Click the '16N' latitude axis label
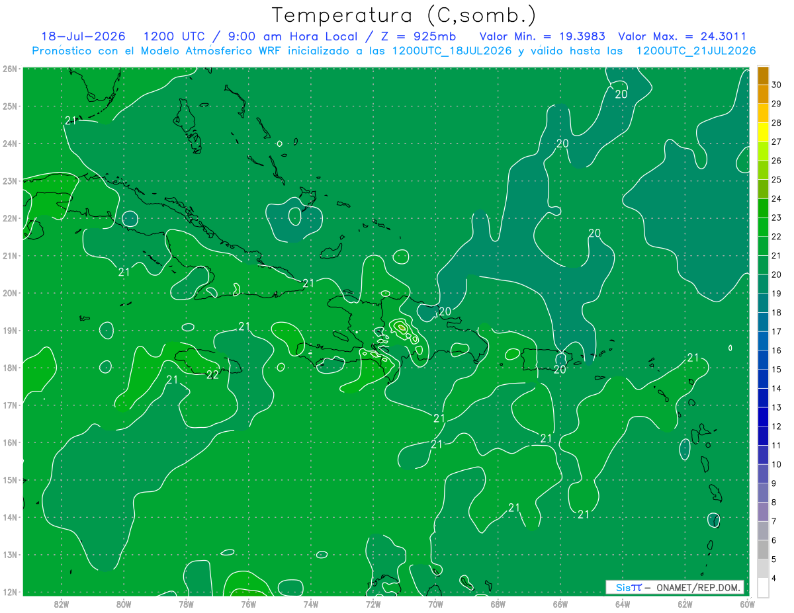Image resolution: width=794 pixels, height=613 pixels. click(x=9, y=442)
